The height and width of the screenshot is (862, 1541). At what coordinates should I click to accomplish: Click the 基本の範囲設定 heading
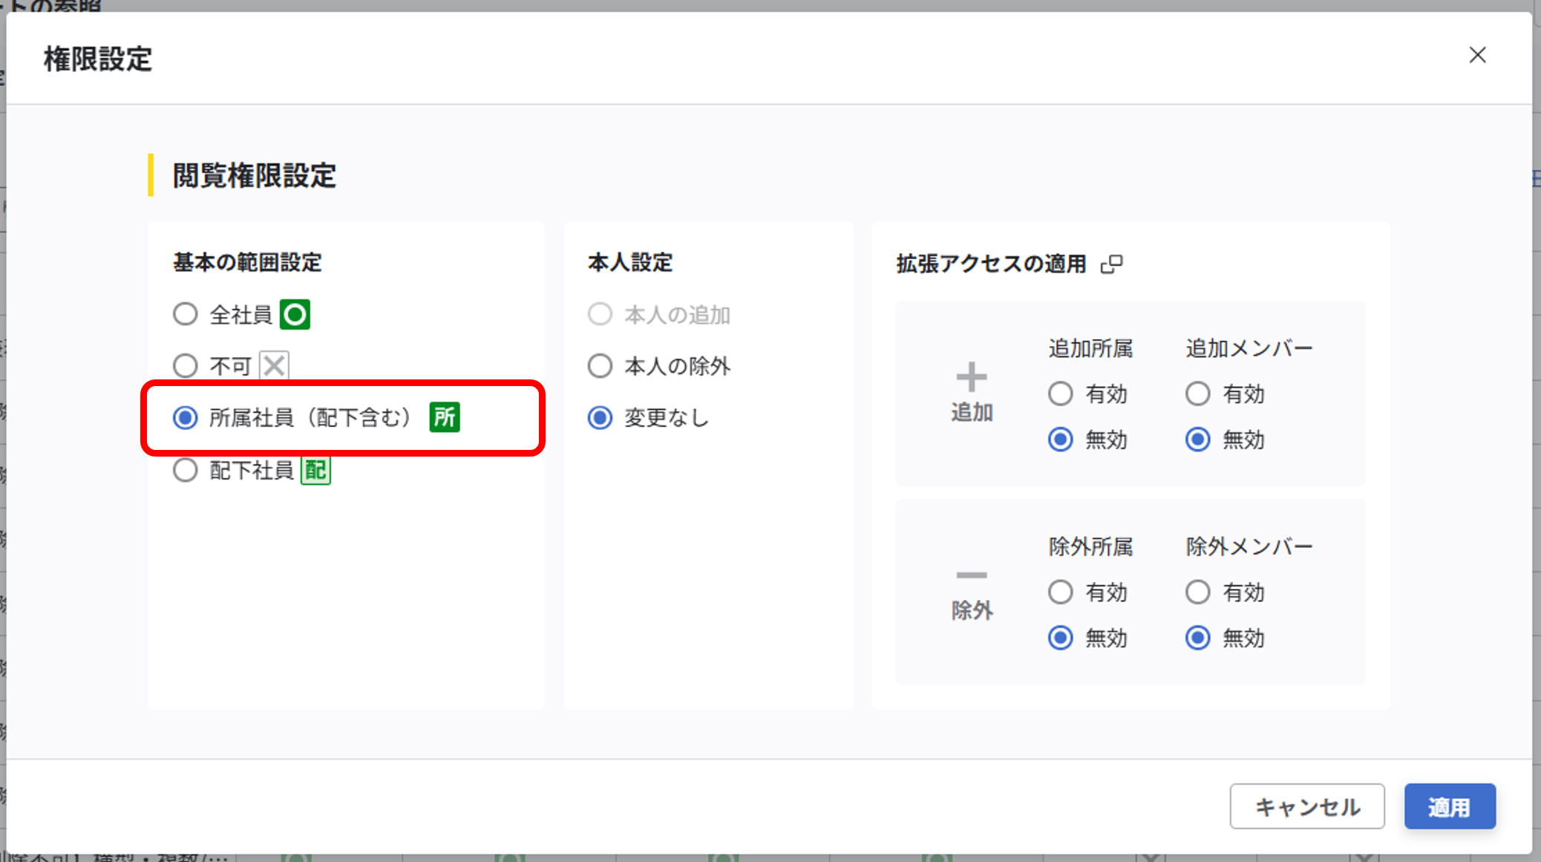(x=247, y=263)
